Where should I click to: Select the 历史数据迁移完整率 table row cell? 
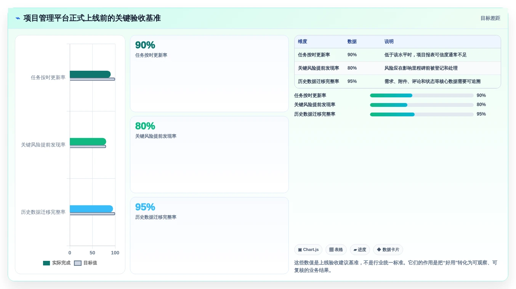(319, 81)
